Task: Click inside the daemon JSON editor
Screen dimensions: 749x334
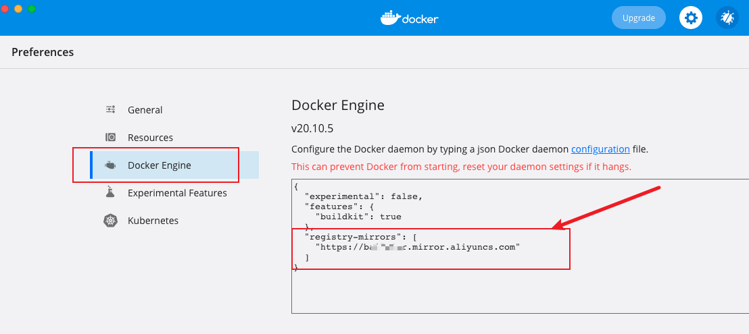Action: tap(521, 246)
